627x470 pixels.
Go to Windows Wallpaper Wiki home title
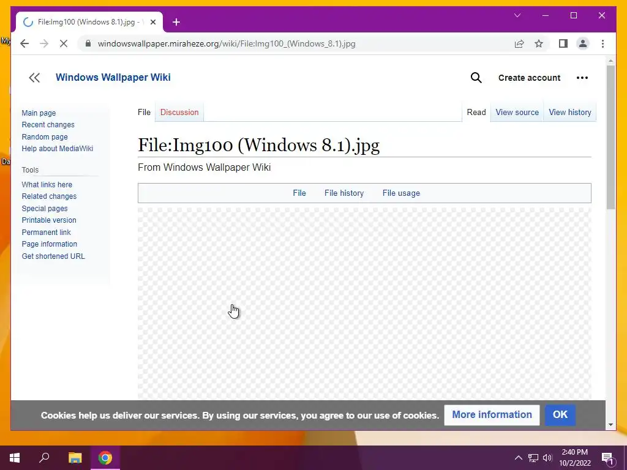click(113, 77)
